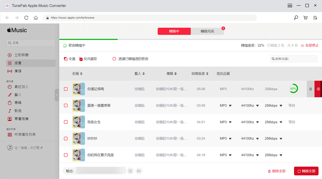This screenshot has height=179, width=322.
Task: Enable the 過濾已轉檔過的歌曲 radio option
Action: pos(114,59)
